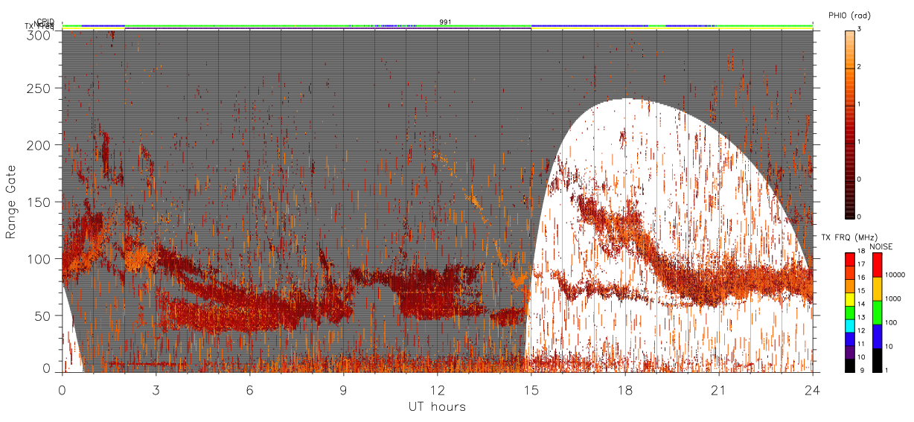Click x-axis tick label '21'
This screenshot has width=914, height=422.
[718, 389]
